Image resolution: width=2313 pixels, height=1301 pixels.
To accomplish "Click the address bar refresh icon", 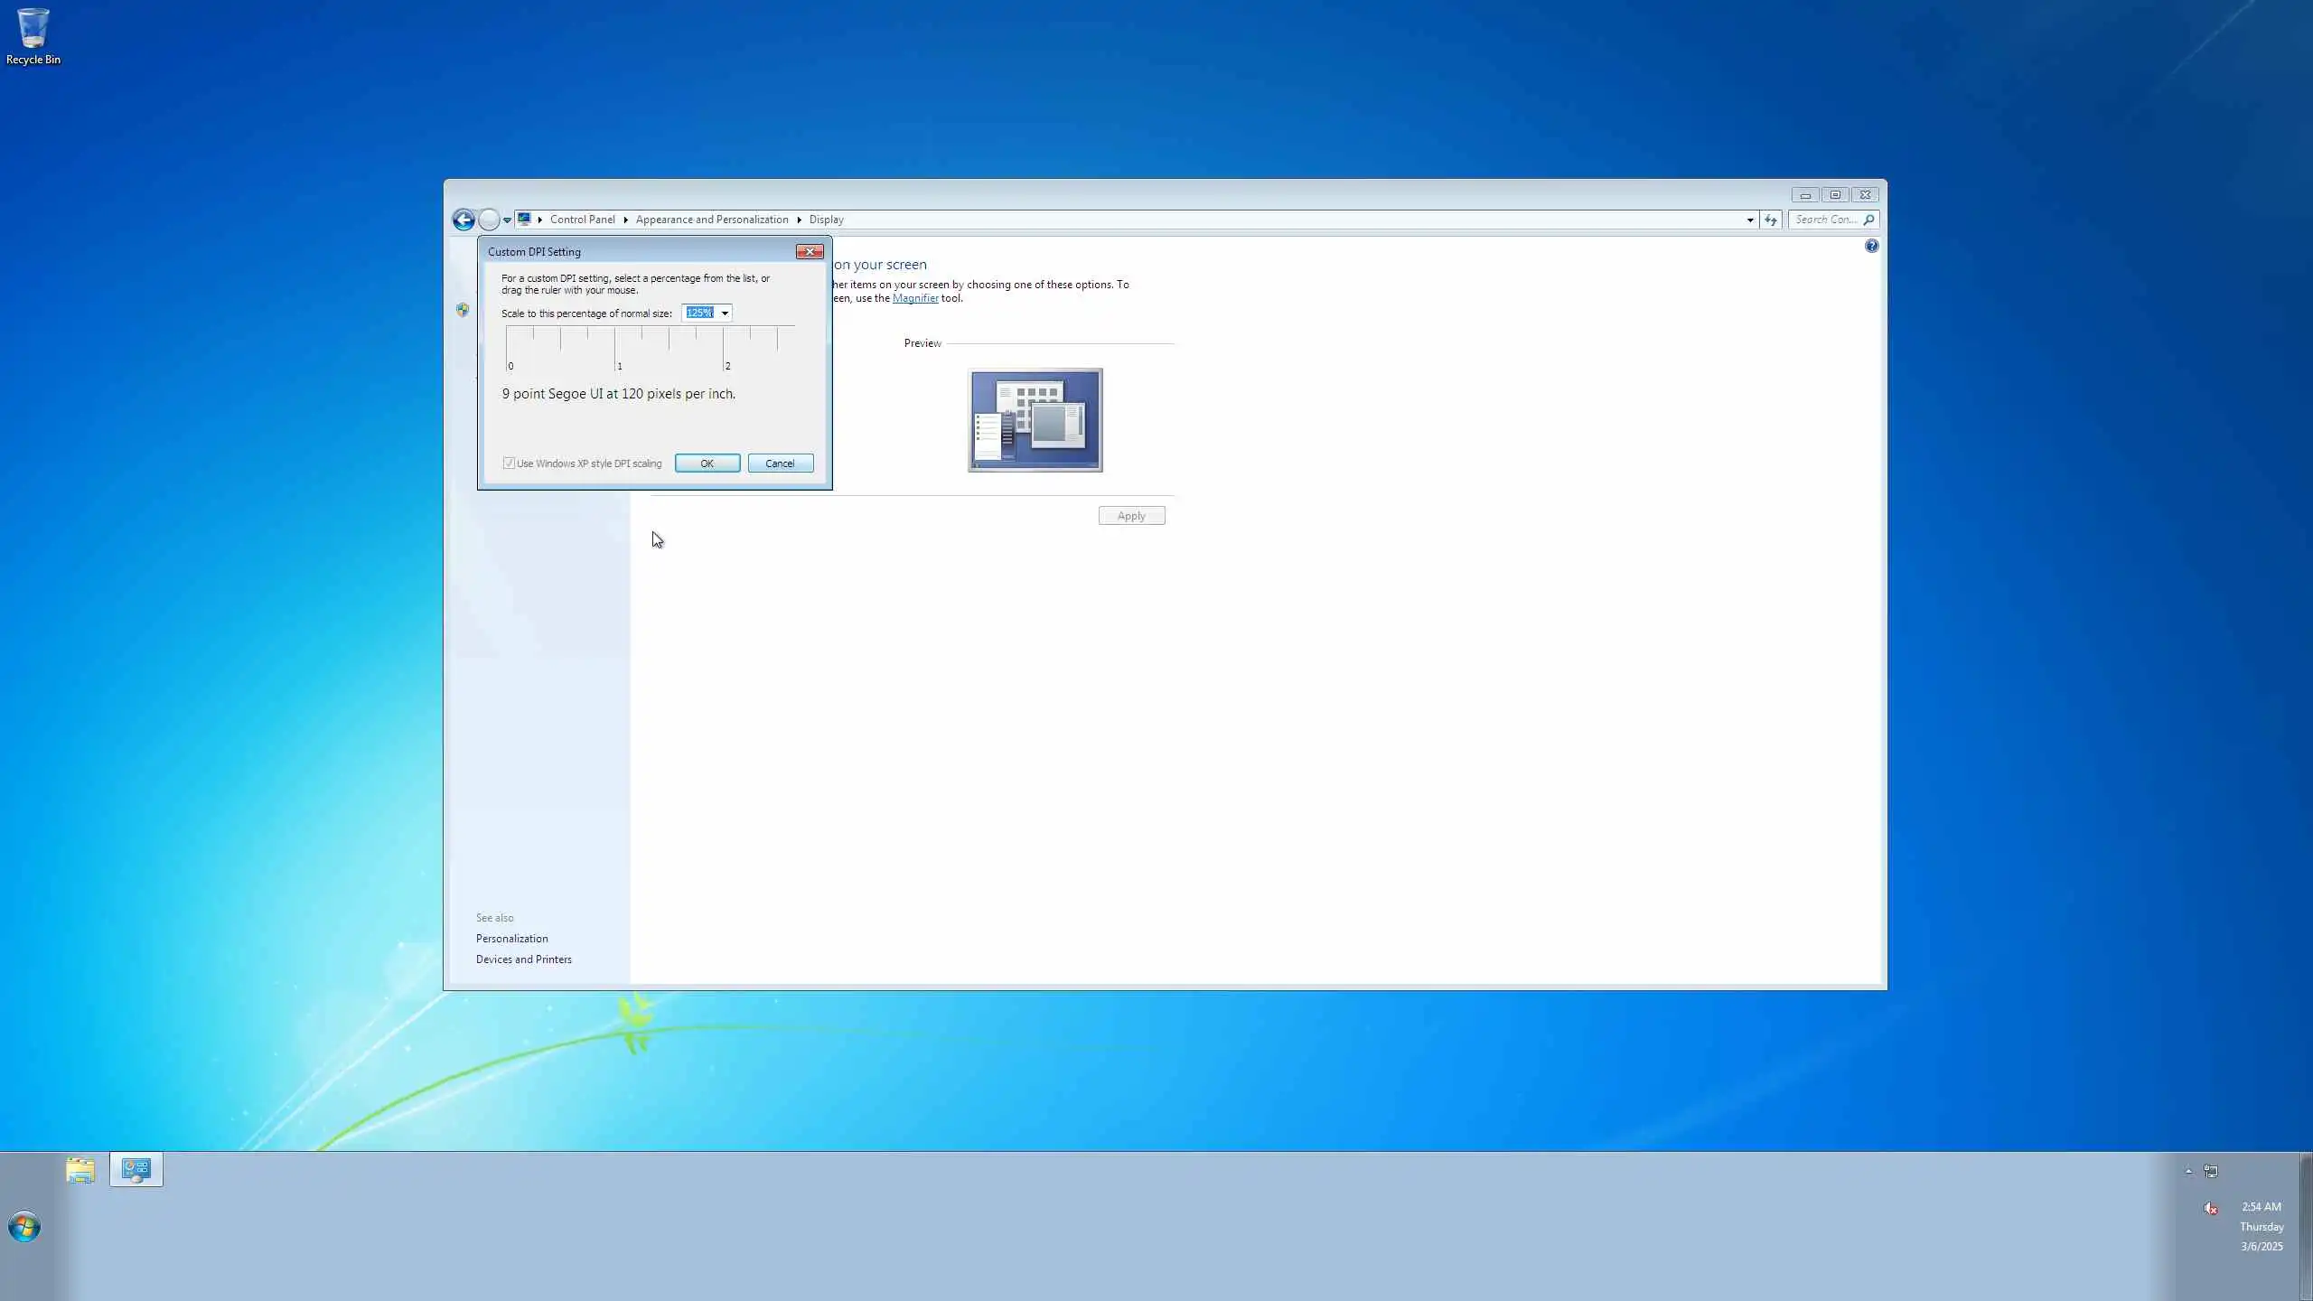I will click(x=1770, y=220).
